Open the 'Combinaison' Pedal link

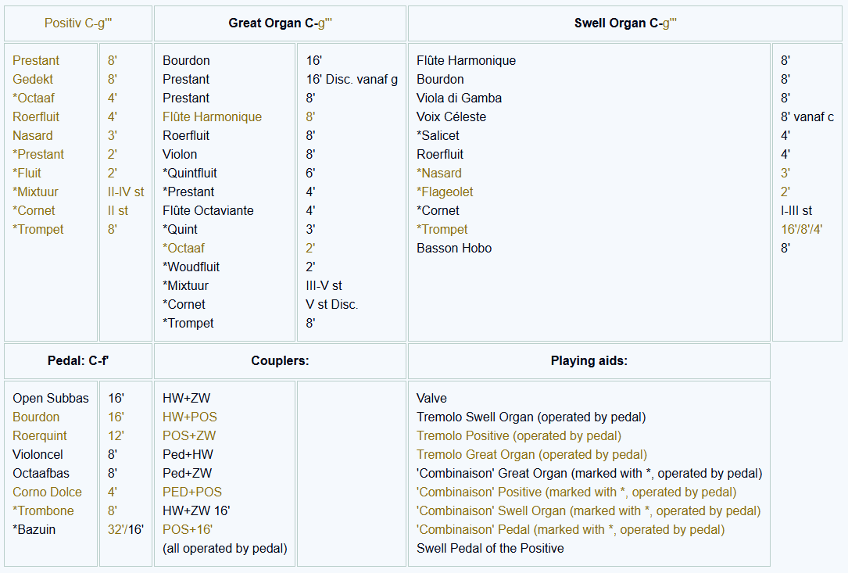[571, 529]
